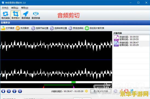Viewport: 150px width, 99px height.
Task: Click the magenta end marker on timeline
Action: click(x=74, y=87)
